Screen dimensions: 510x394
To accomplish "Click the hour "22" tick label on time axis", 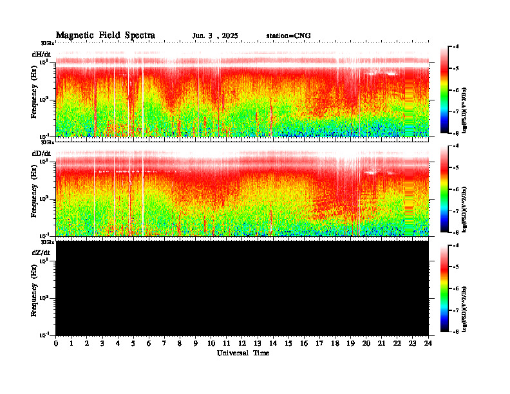I will coord(397,343).
